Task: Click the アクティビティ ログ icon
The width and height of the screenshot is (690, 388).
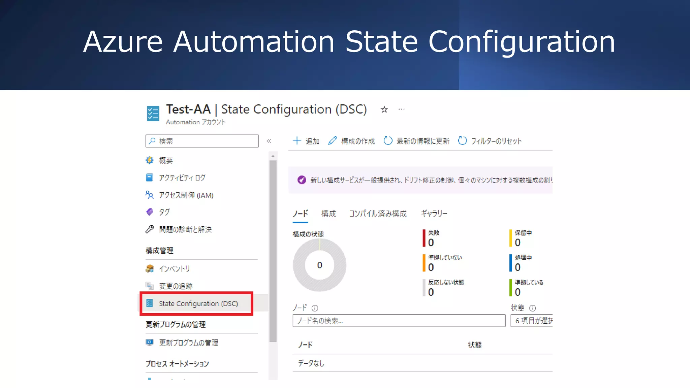Action: (x=150, y=177)
